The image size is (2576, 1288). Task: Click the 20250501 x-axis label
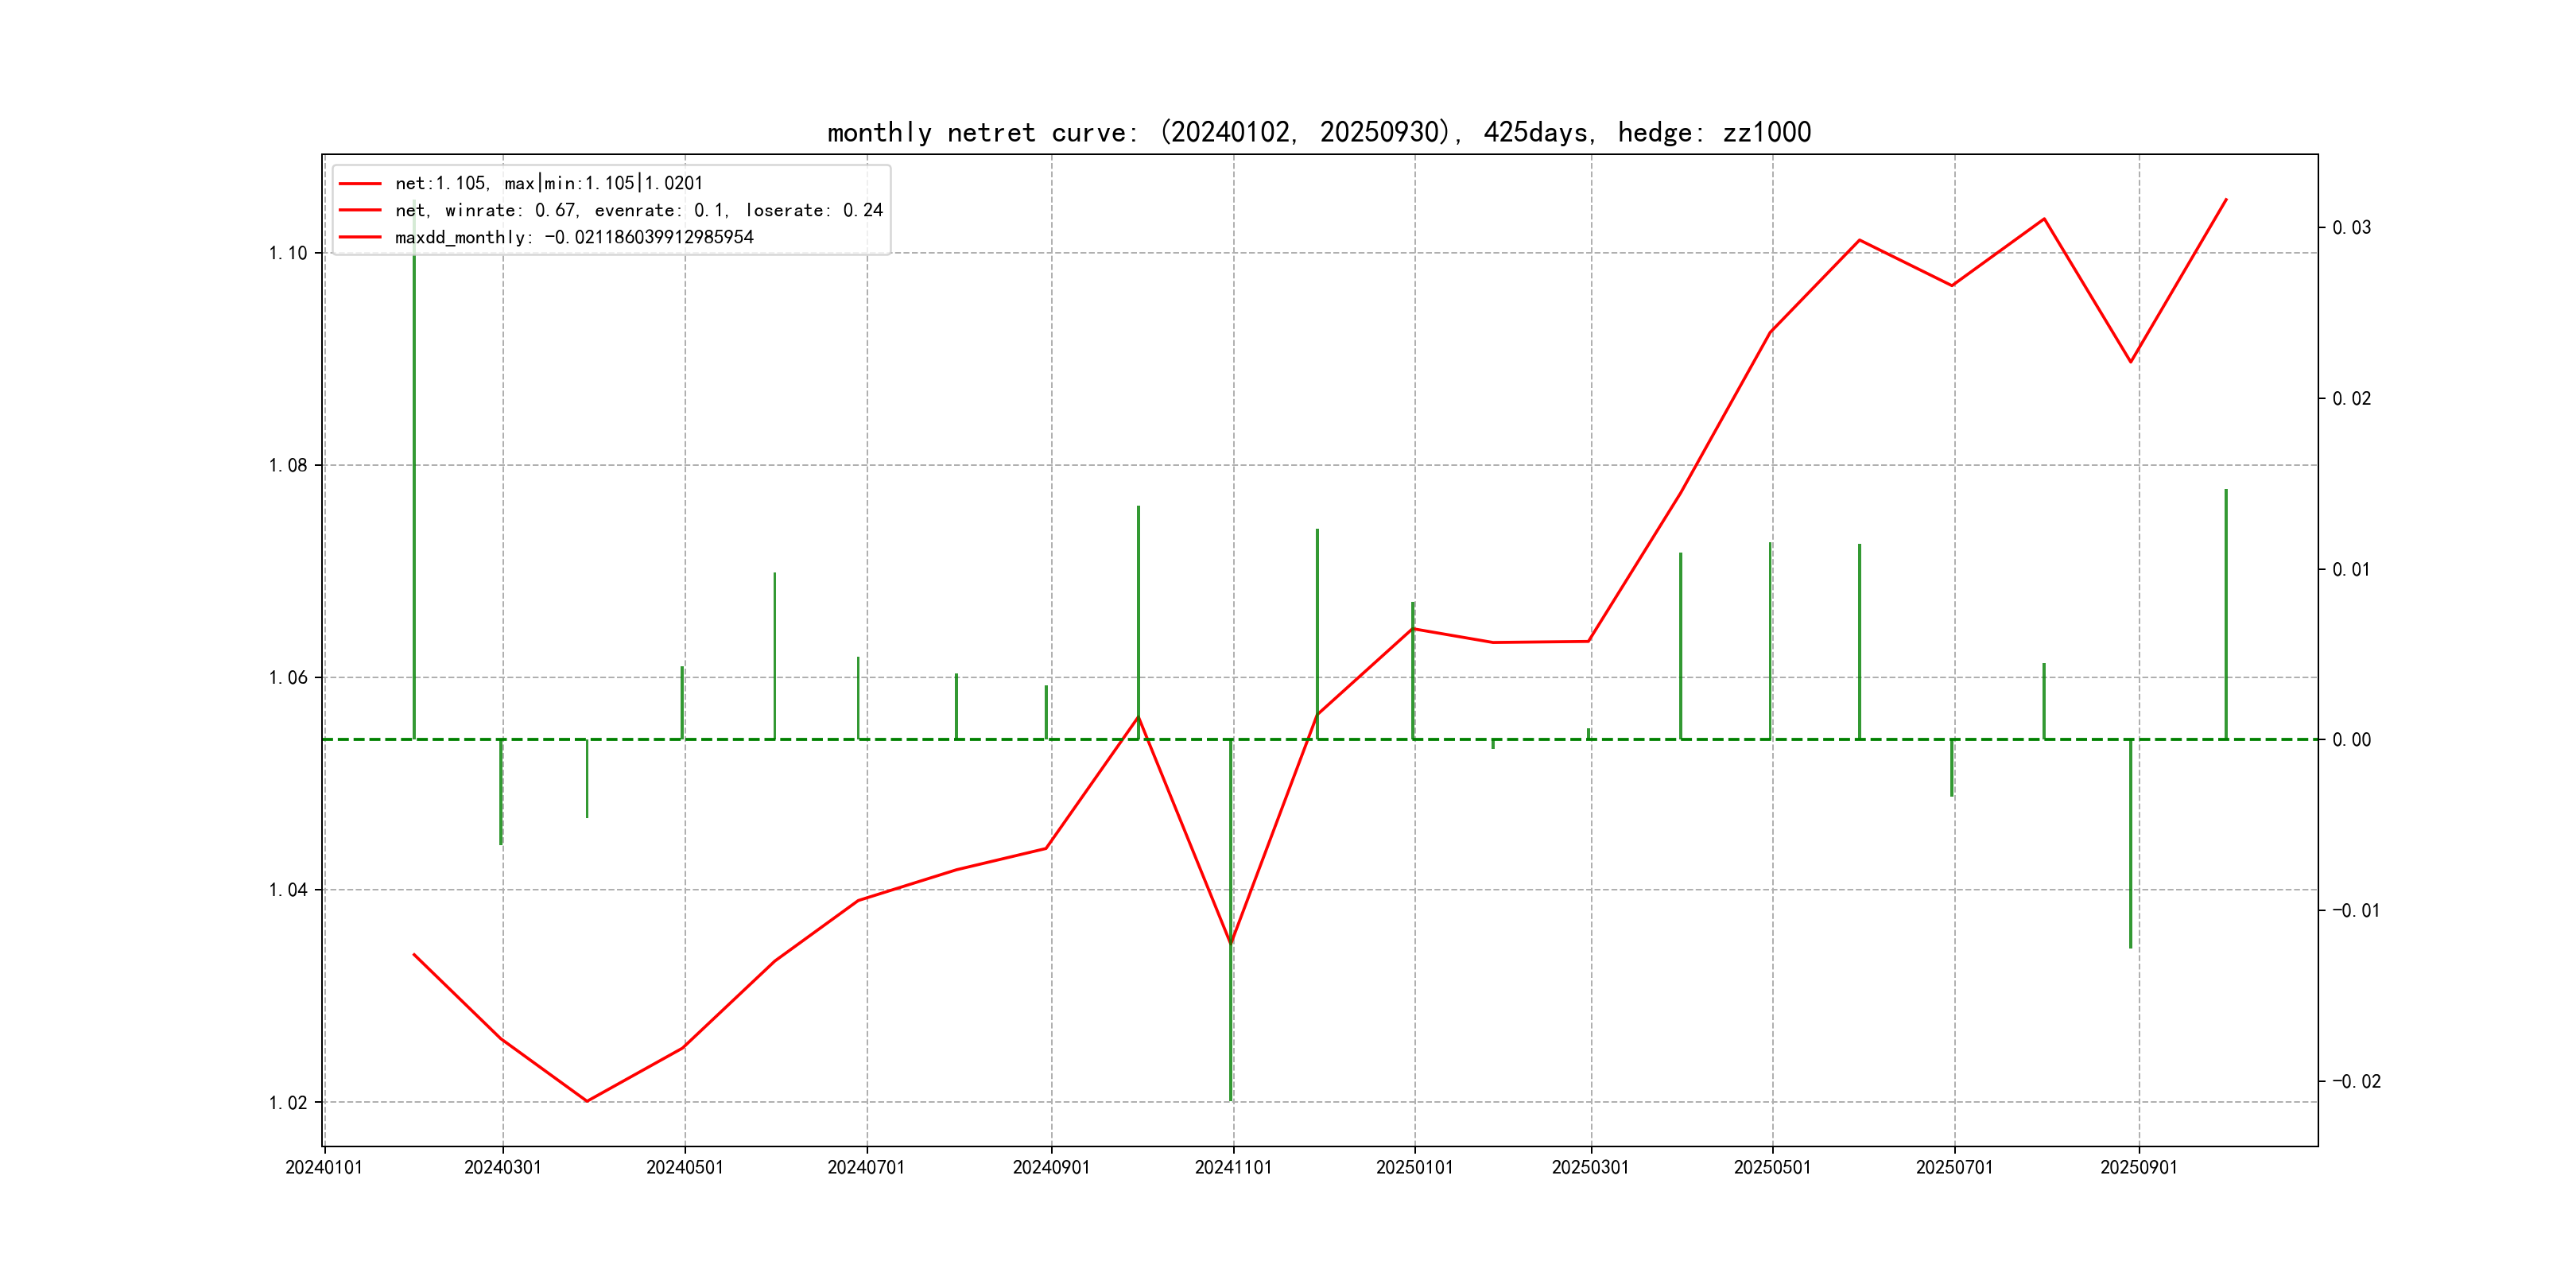(x=1772, y=1167)
